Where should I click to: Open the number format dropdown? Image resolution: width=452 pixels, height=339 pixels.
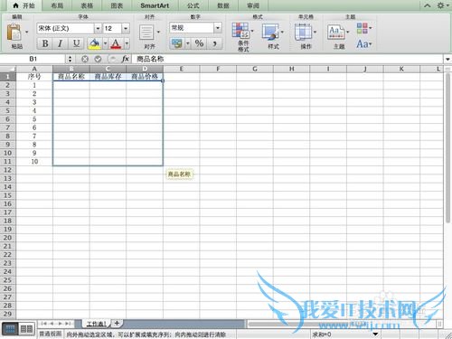point(218,28)
